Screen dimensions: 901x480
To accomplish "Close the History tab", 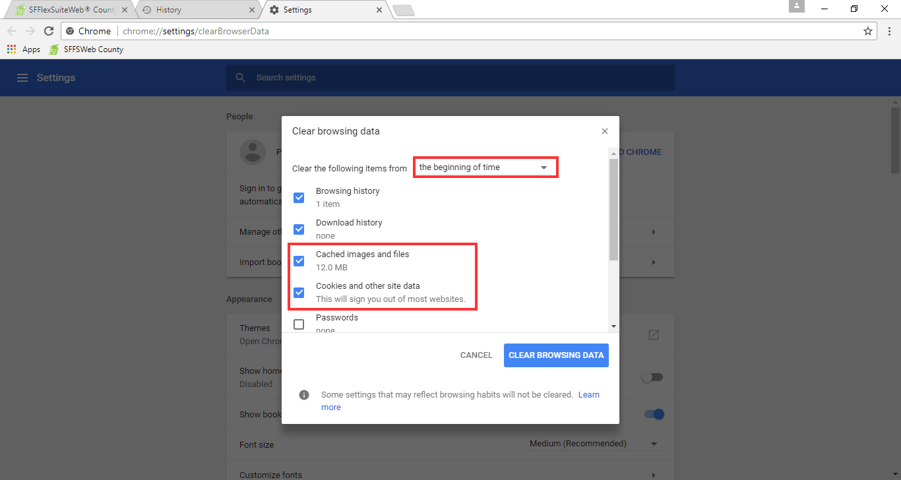I will tap(251, 10).
